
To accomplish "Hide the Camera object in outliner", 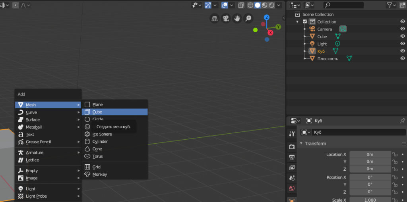I will [402, 29].
